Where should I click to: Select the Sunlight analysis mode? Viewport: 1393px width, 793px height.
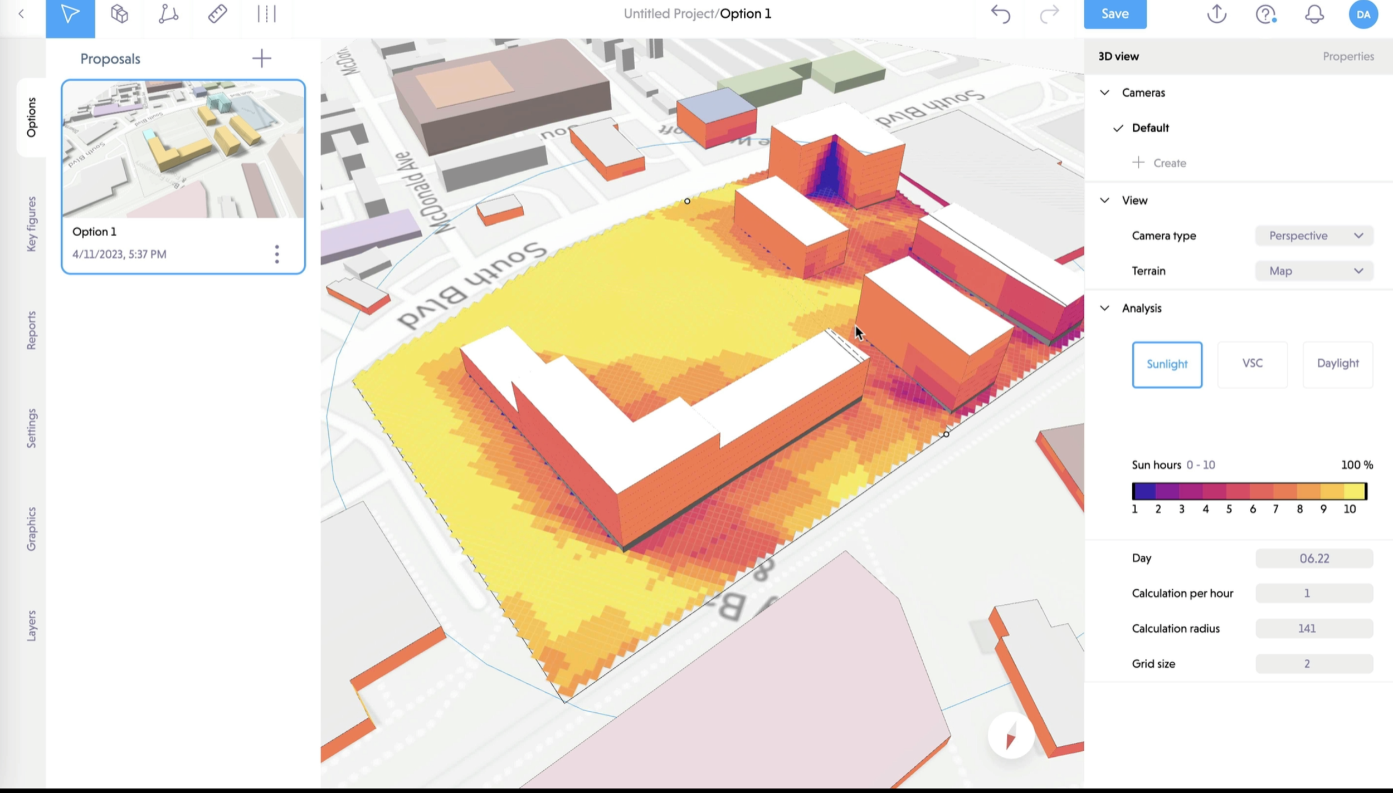(x=1167, y=364)
